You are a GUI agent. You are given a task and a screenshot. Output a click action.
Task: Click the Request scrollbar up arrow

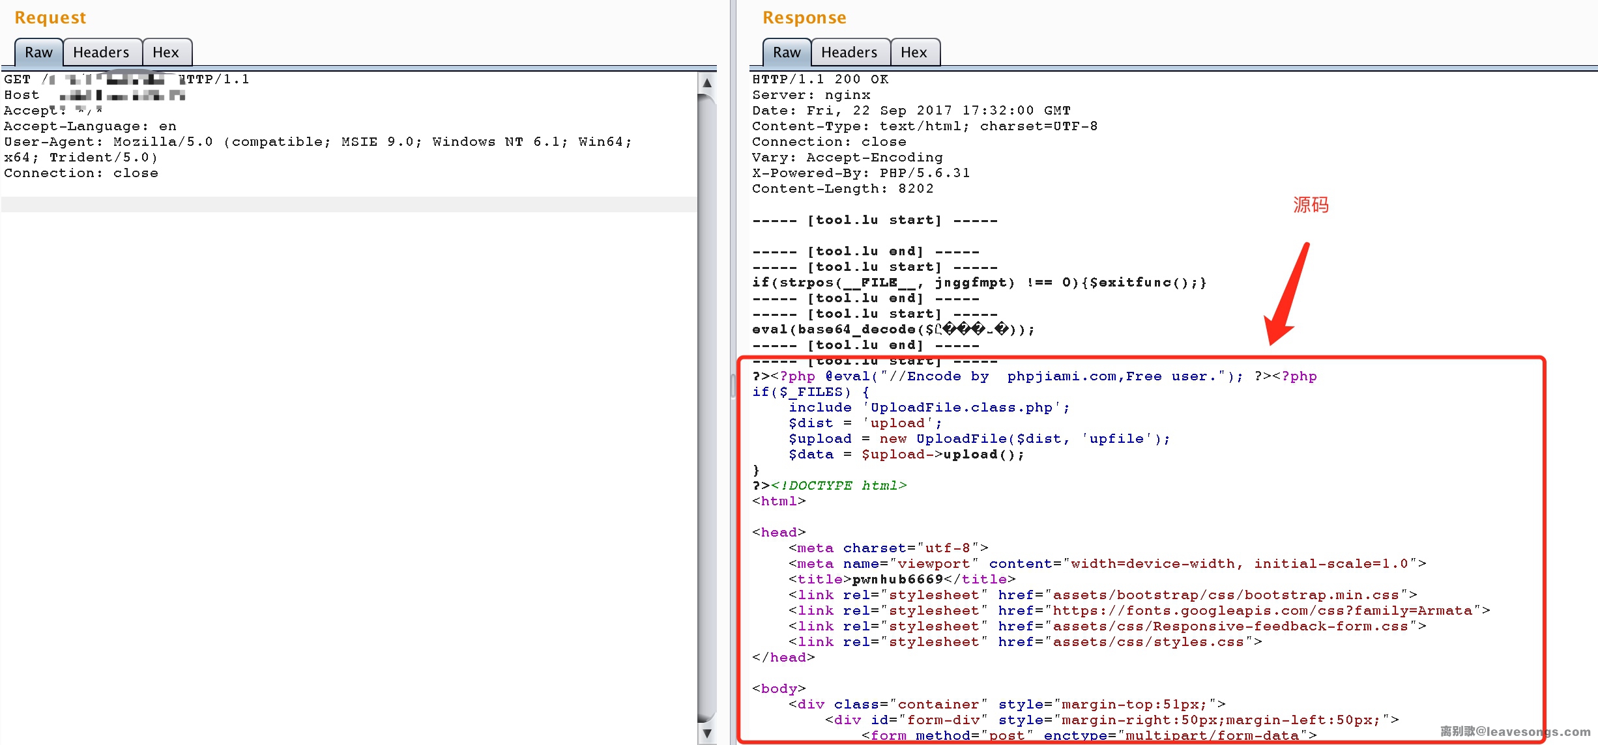[707, 83]
